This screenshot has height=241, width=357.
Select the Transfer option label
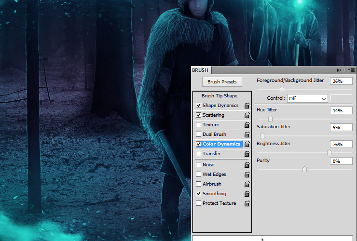click(211, 154)
